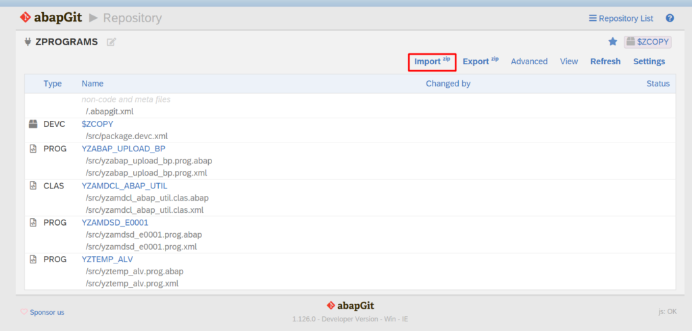Image resolution: width=692 pixels, height=331 pixels.
Task: Click Import zip in the toolbar
Action: [x=432, y=61]
